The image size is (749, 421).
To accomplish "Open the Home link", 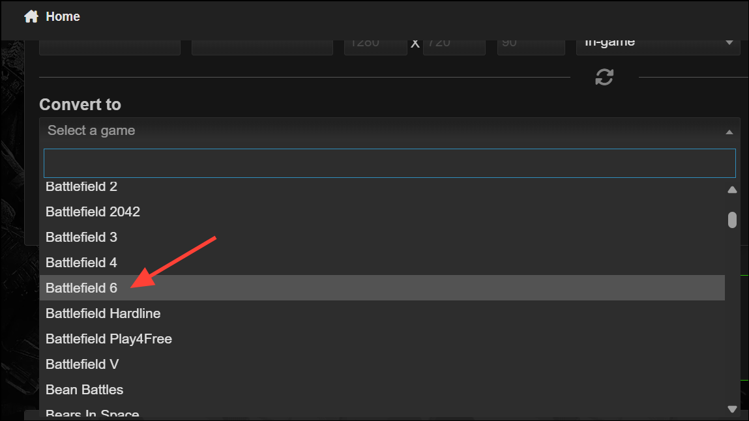I will point(63,16).
